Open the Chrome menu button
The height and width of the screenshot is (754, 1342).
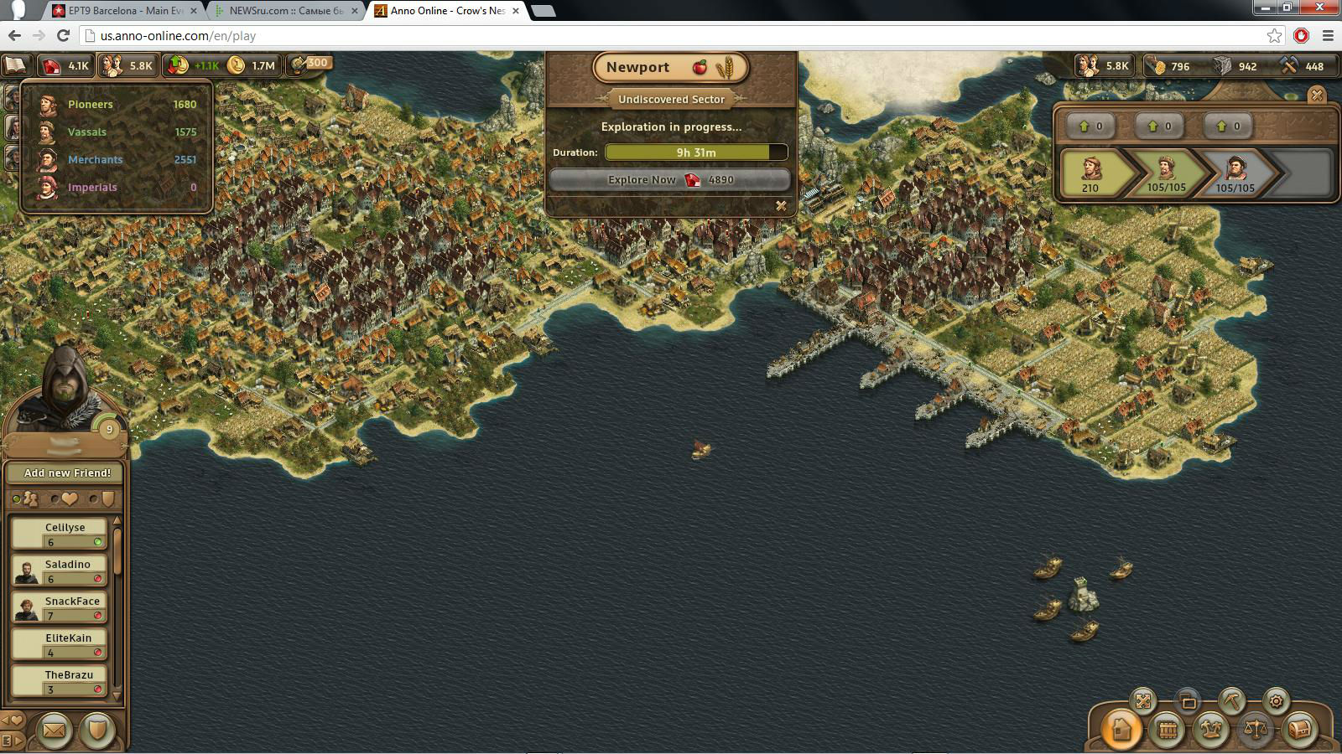[1328, 36]
